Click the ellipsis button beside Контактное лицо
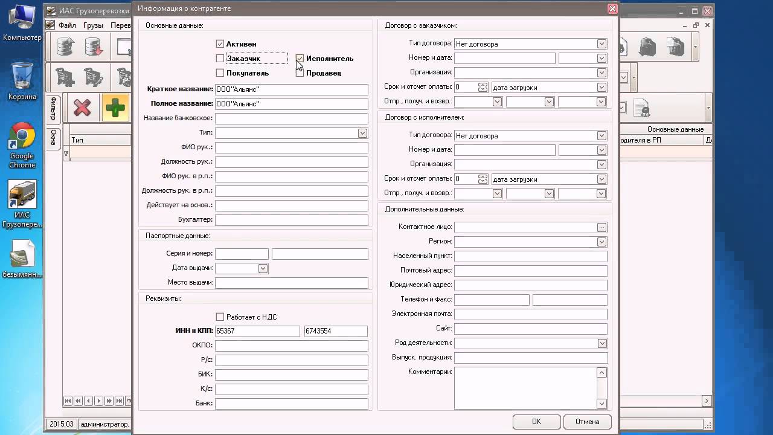This screenshot has height=435, width=773. pyautogui.click(x=601, y=227)
